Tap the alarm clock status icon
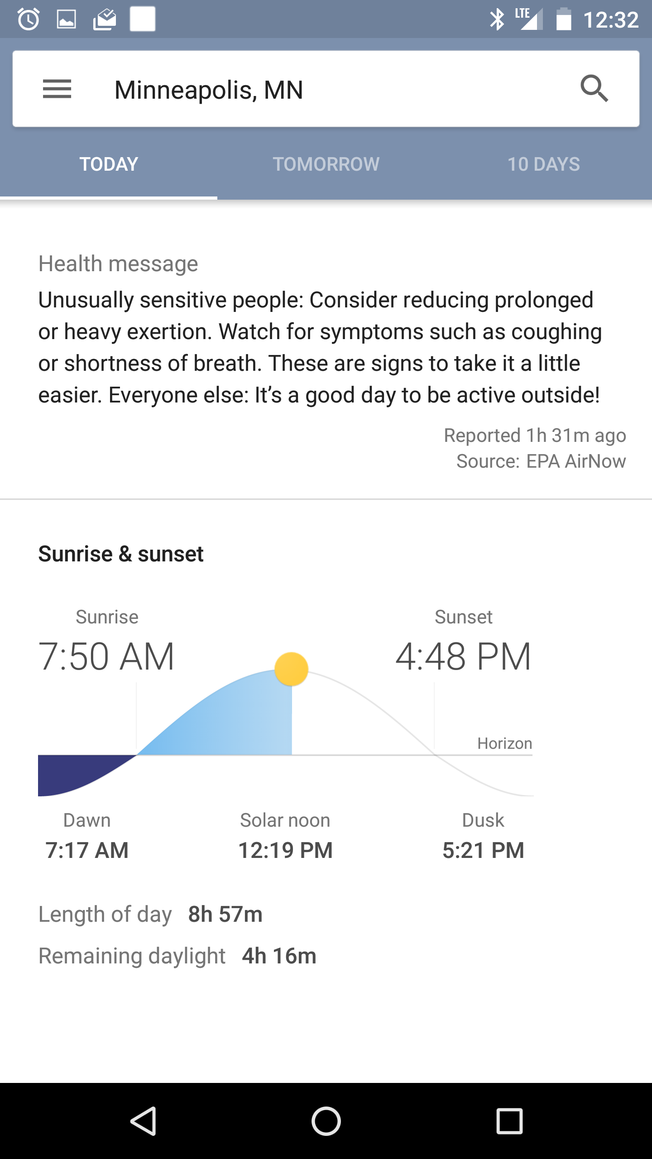The image size is (652, 1159). tap(29, 19)
